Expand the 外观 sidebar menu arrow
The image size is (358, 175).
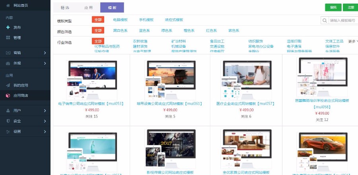45,63
